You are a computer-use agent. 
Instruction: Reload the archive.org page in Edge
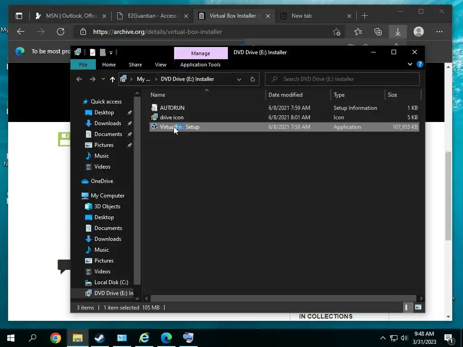click(61, 32)
